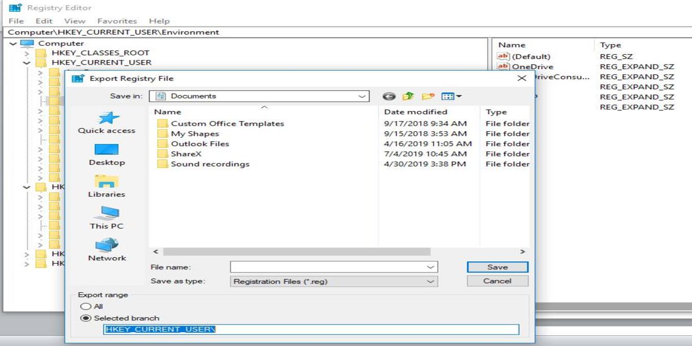The image size is (692, 346).
Task: Select the All export range option
Action: point(86,306)
